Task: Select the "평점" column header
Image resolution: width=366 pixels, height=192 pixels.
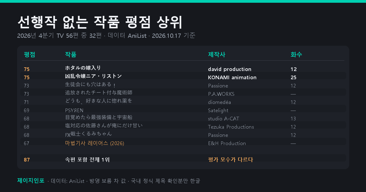Action: coord(30,55)
